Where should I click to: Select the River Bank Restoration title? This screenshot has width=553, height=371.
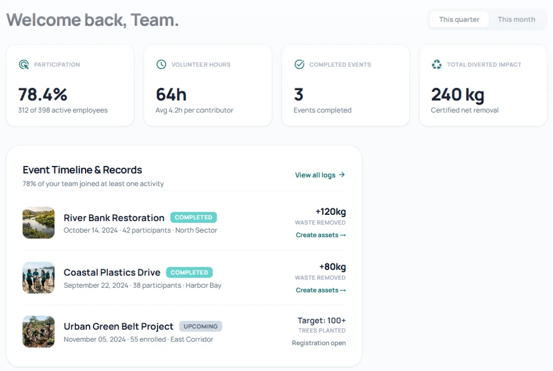pyautogui.click(x=114, y=218)
